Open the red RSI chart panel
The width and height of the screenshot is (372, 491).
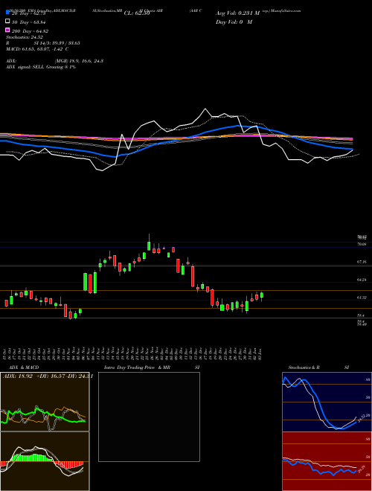click(327, 461)
